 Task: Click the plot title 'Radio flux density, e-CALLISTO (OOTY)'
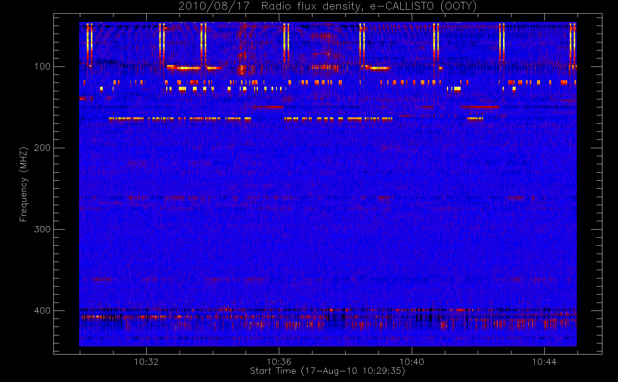[x=369, y=6]
